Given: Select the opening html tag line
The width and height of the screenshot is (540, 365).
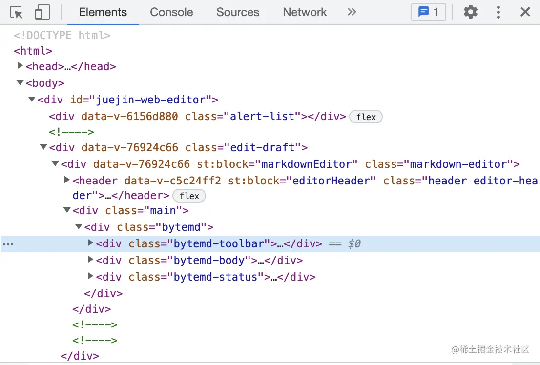Looking at the screenshot, I should point(33,51).
